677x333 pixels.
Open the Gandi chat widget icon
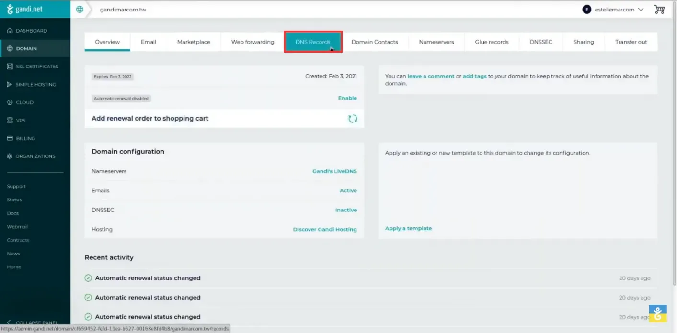click(658, 313)
